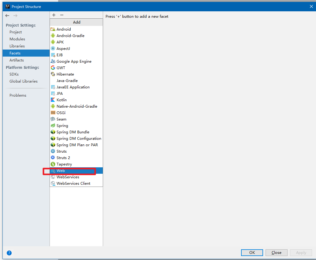
Task: Click the APK robot icon
Action: click(x=53, y=42)
